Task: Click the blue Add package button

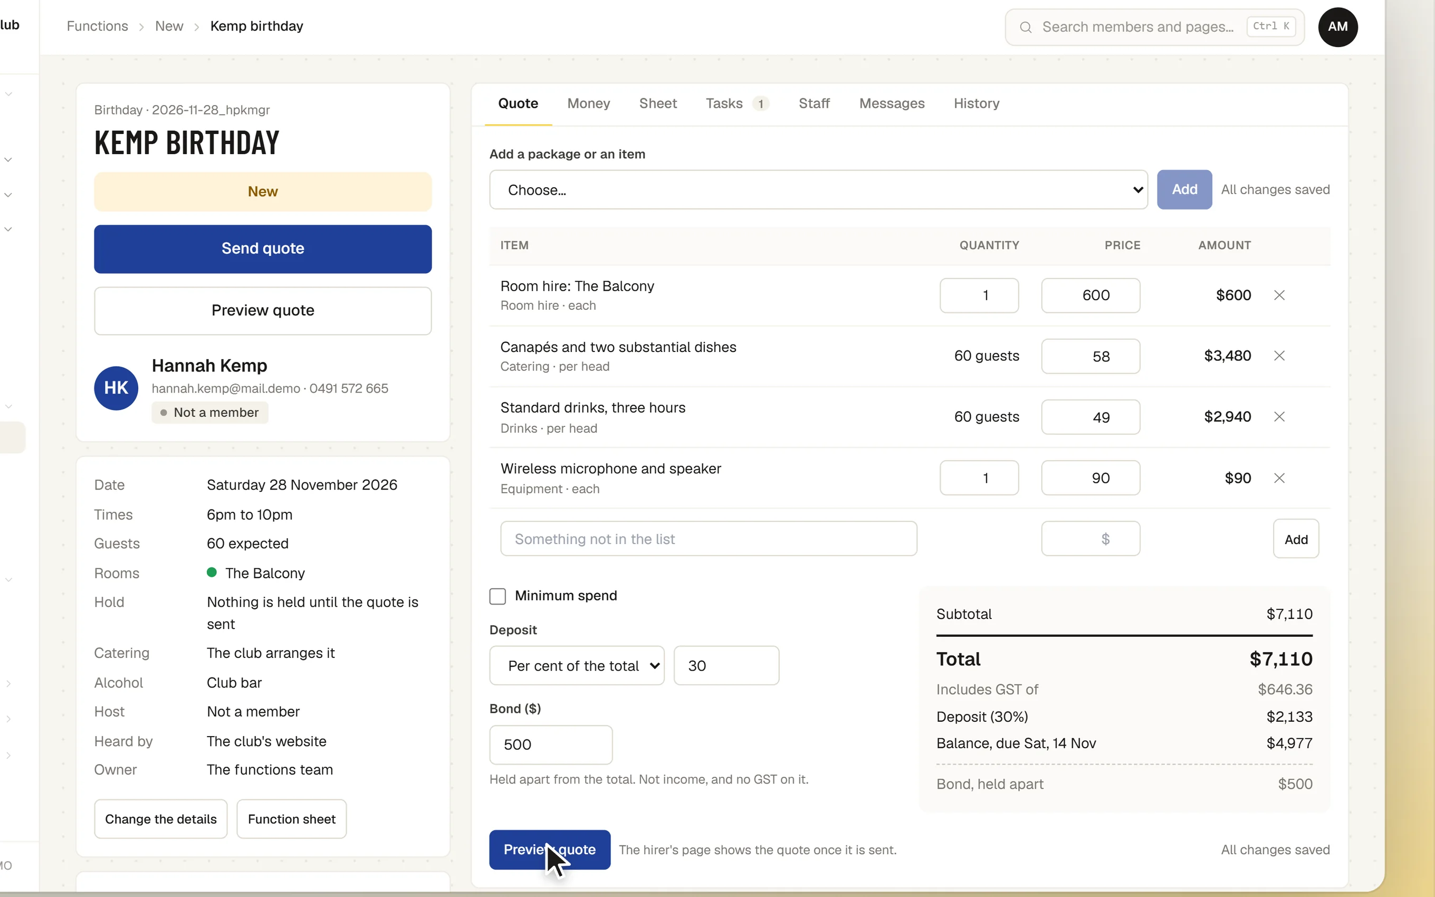Action: (1184, 190)
